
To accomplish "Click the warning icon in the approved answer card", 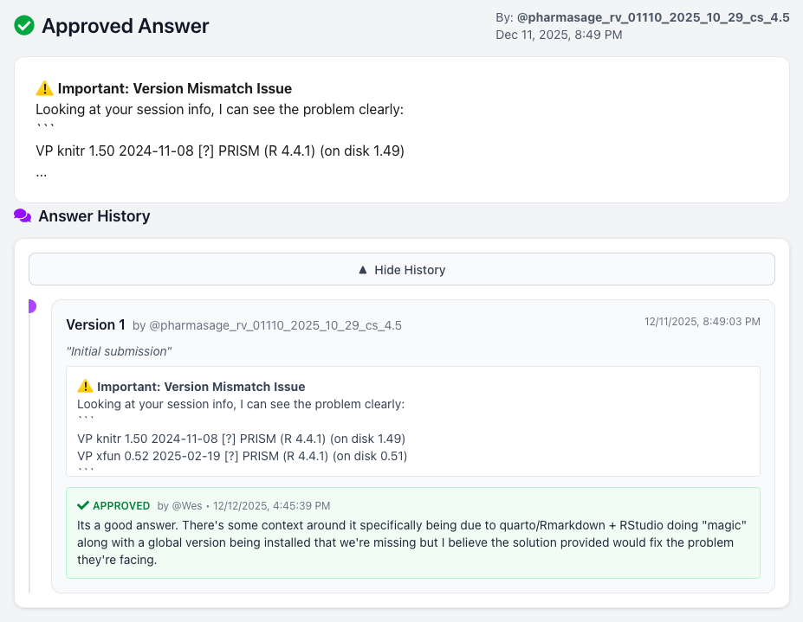I will (44, 88).
